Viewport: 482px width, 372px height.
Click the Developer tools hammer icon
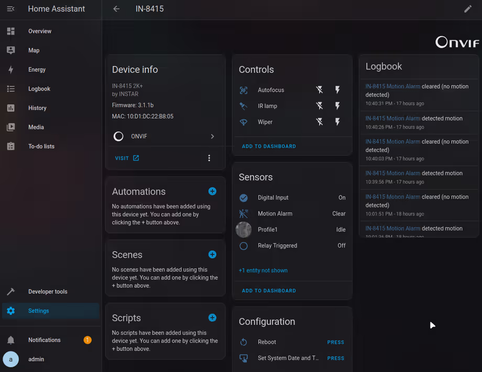coord(11,291)
